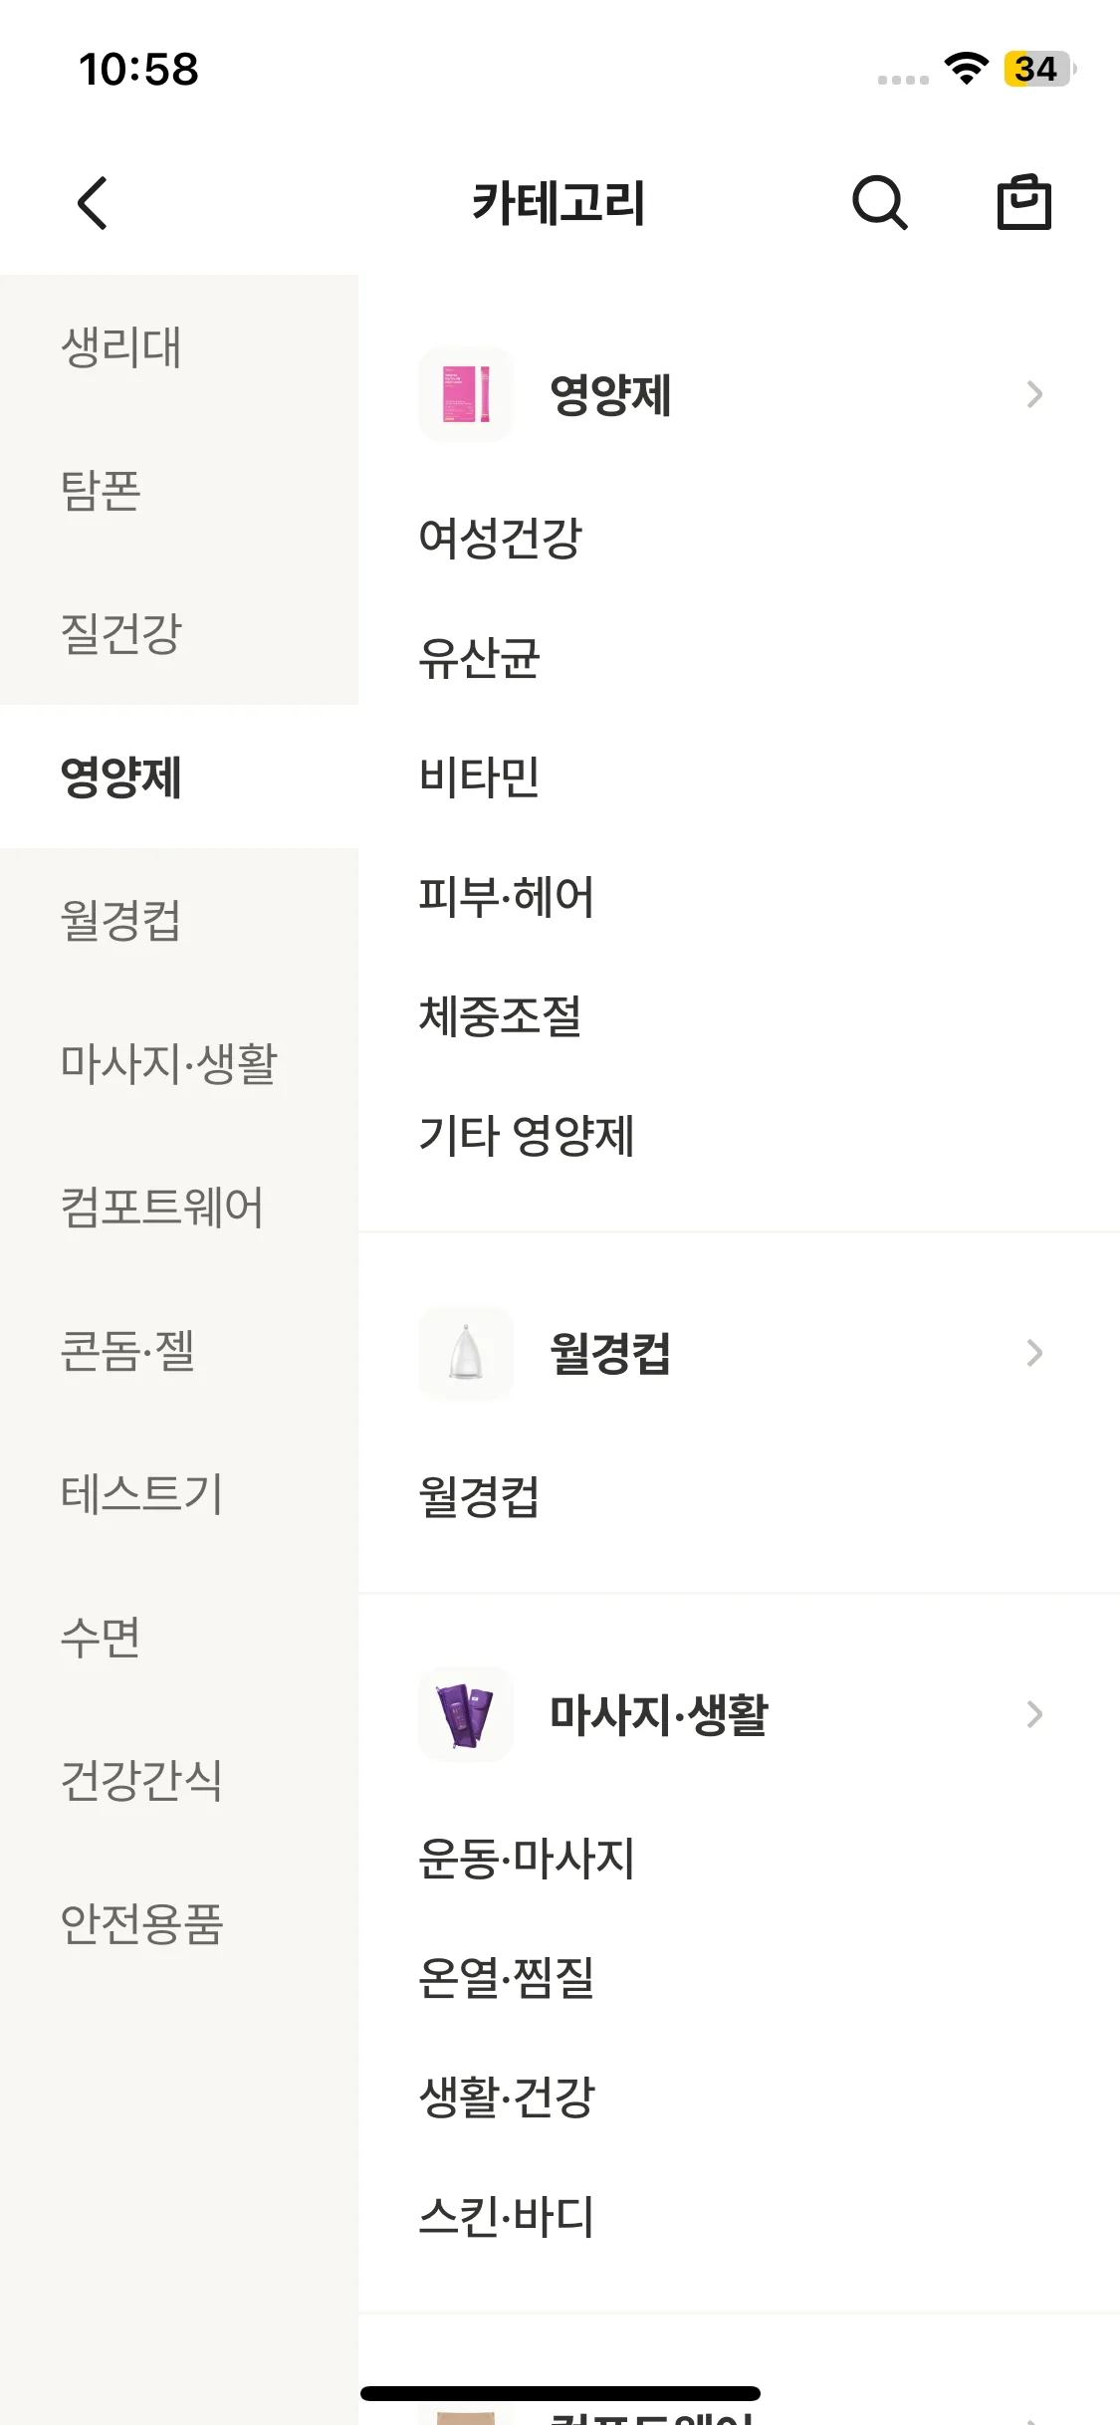Screen dimensions: 1120x2425
Task: Tap the 영양제 product thumbnail
Action: pyautogui.click(x=465, y=394)
